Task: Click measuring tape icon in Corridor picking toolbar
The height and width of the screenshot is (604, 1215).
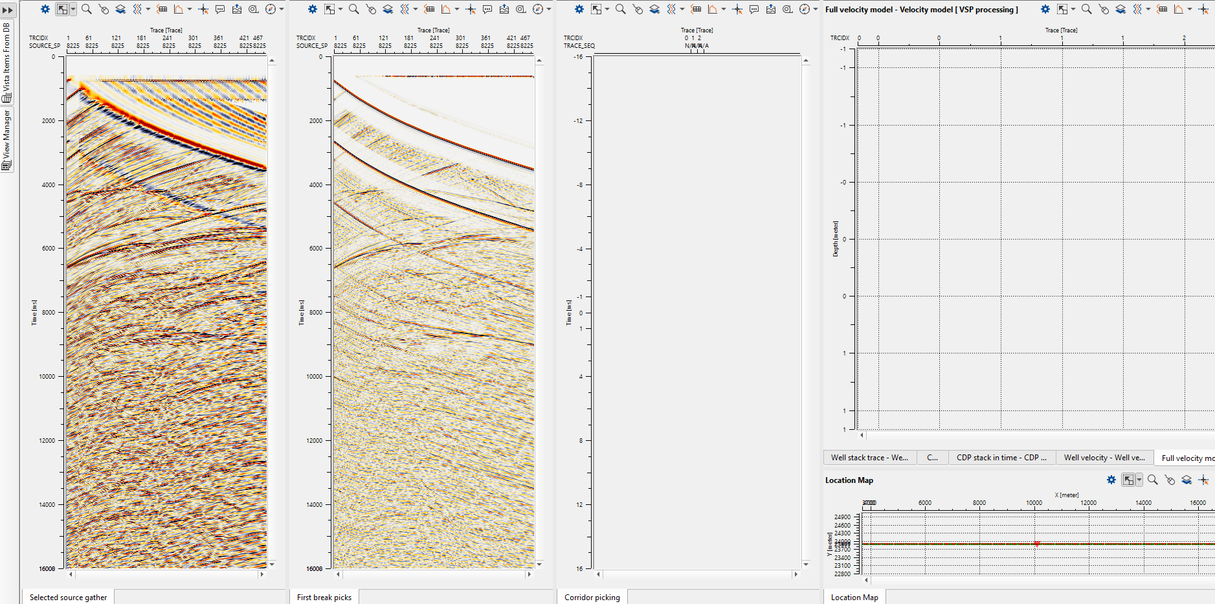Action: pos(788,9)
